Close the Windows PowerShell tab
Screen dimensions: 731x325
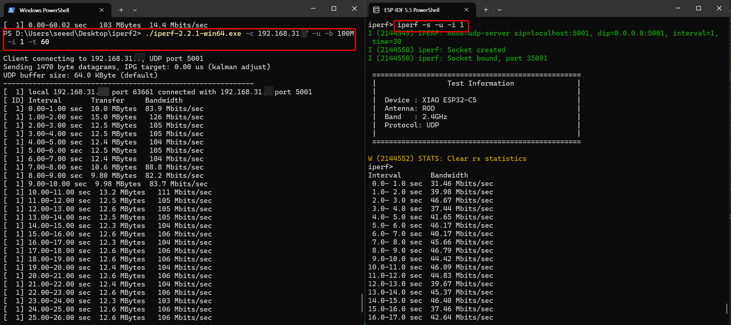[x=101, y=10]
